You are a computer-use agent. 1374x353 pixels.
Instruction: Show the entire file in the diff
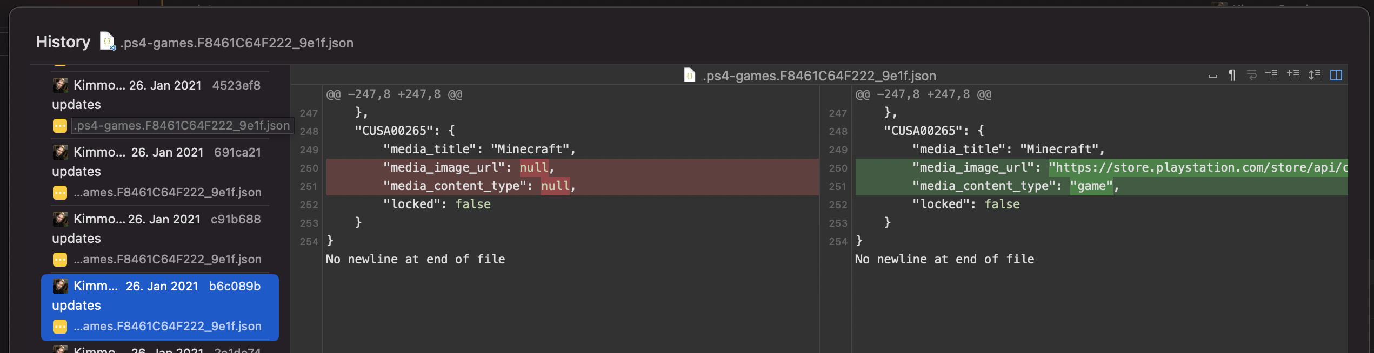[1315, 76]
